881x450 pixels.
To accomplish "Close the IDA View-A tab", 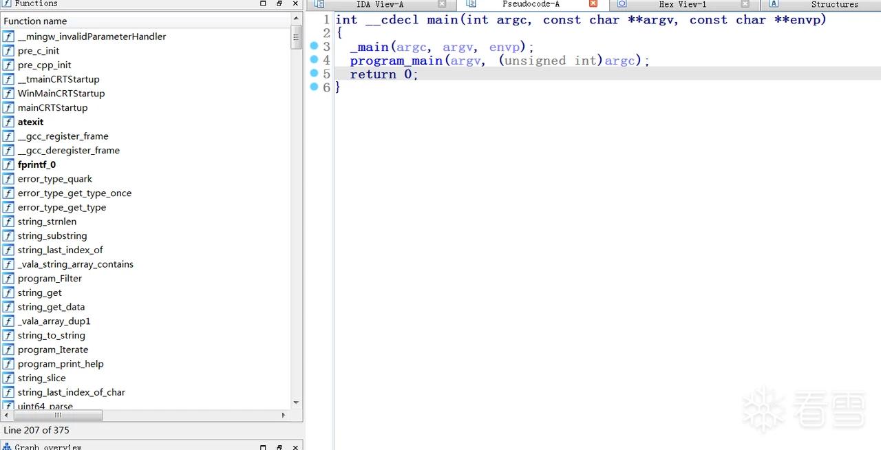I will tap(442, 4).
